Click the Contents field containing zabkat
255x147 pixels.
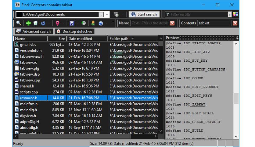[214, 23]
